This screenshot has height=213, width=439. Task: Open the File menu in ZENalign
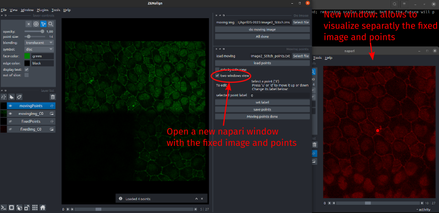pos(4,10)
